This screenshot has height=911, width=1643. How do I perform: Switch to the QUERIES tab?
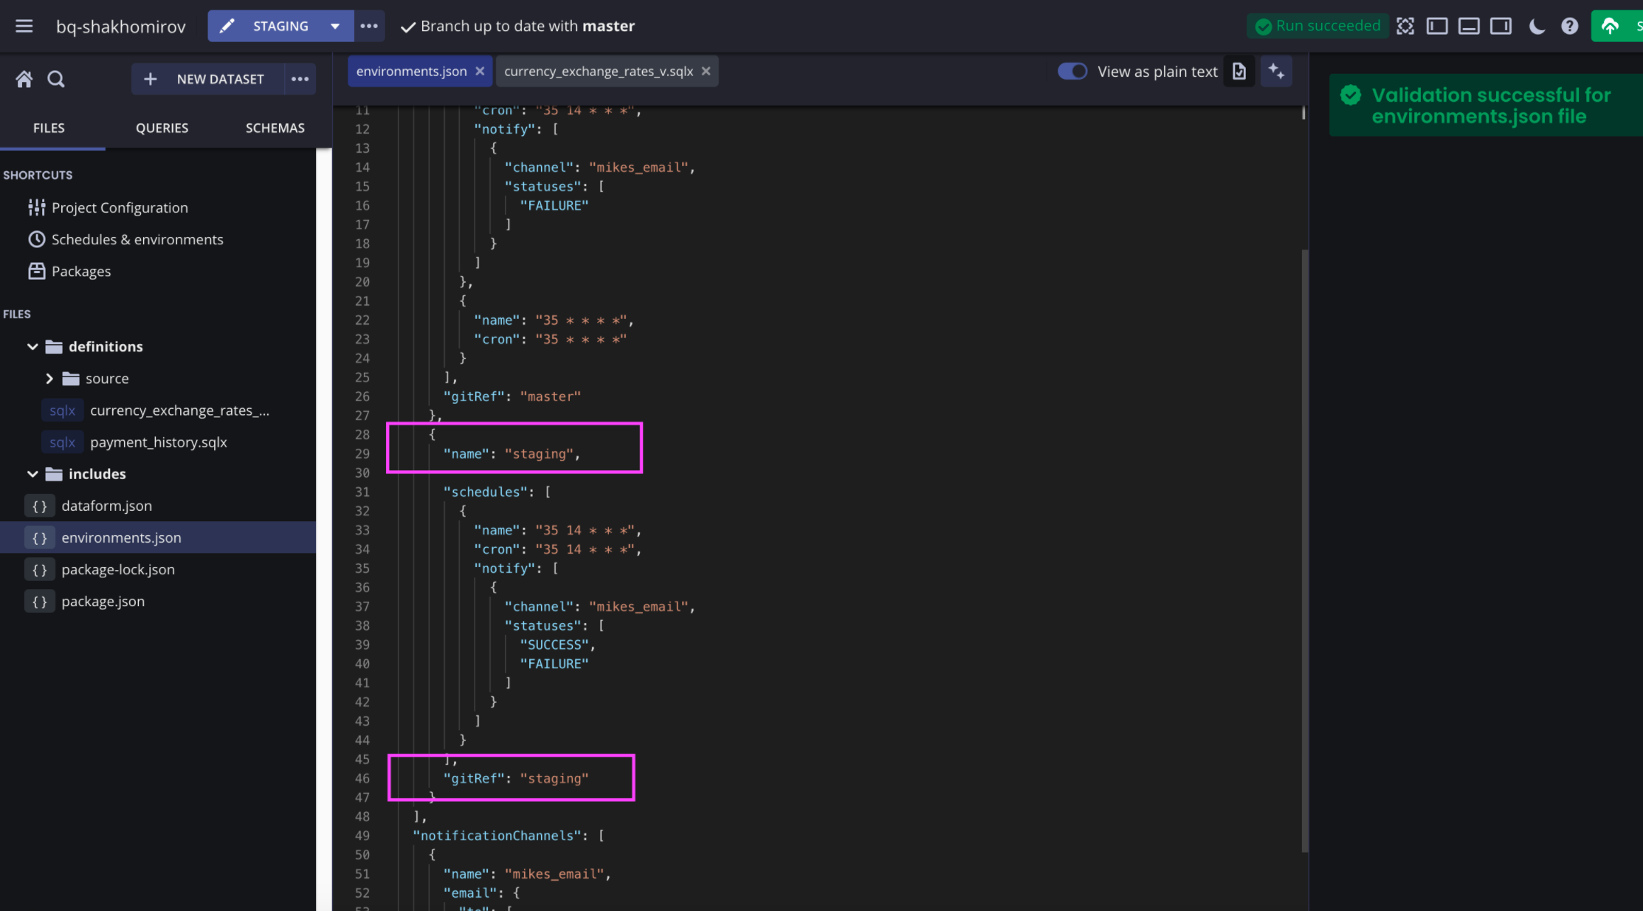point(162,128)
